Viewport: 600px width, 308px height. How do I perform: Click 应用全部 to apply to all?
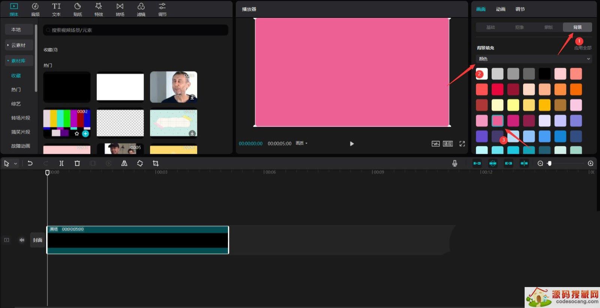pyautogui.click(x=583, y=48)
